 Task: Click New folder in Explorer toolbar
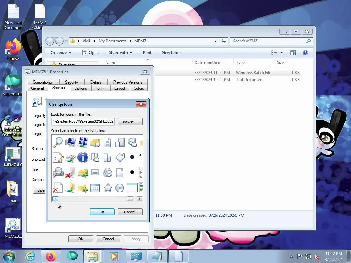coord(172,53)
